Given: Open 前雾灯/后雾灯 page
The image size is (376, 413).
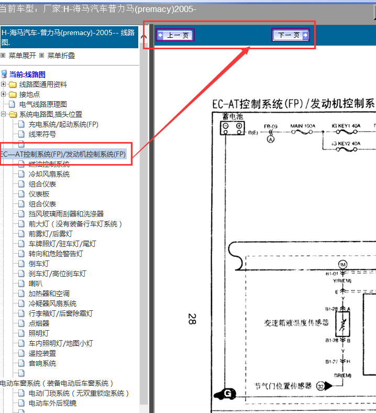Looking at the screenshot, I should pos(50,234).
